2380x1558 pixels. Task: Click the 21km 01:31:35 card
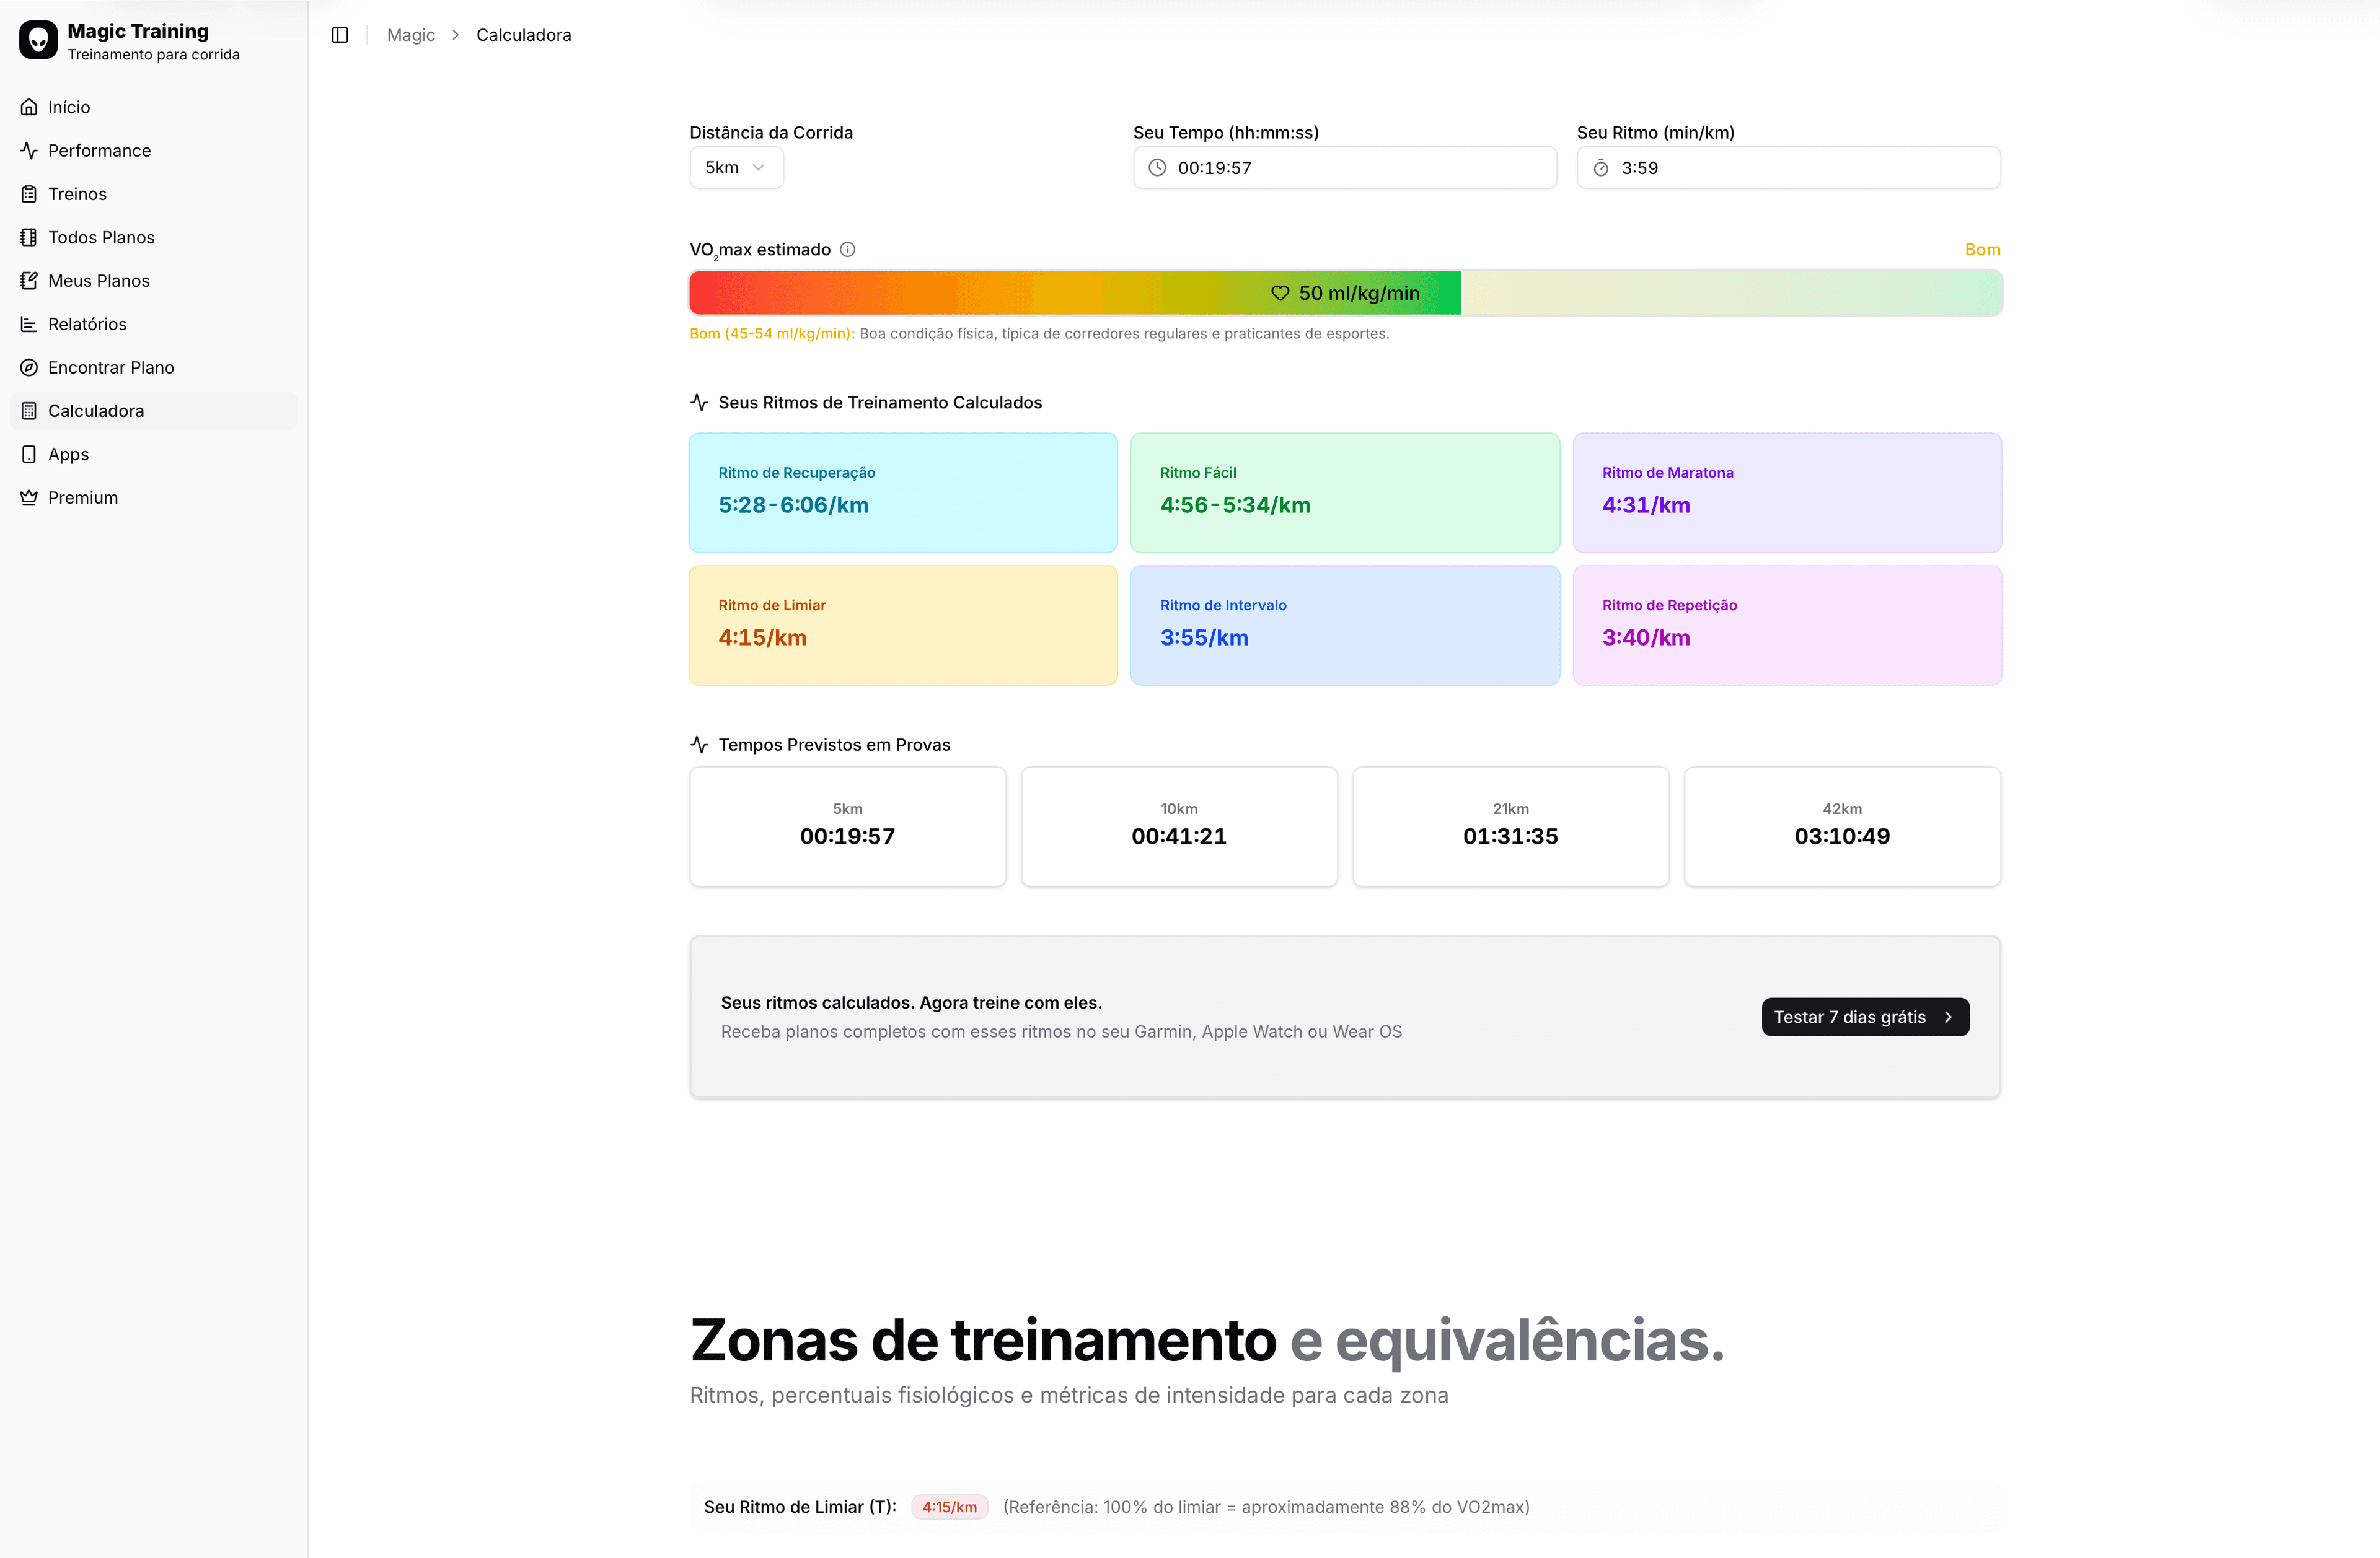coord(1511,826)
